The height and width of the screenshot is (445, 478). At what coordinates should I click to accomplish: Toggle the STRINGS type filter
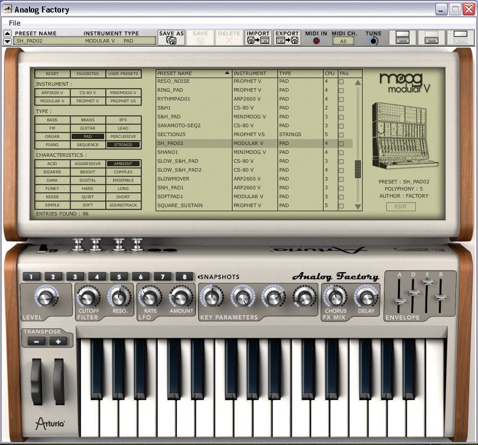123,144
